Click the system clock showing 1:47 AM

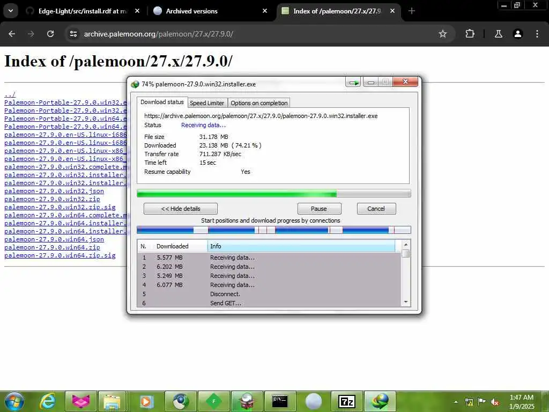pos(522,402)
